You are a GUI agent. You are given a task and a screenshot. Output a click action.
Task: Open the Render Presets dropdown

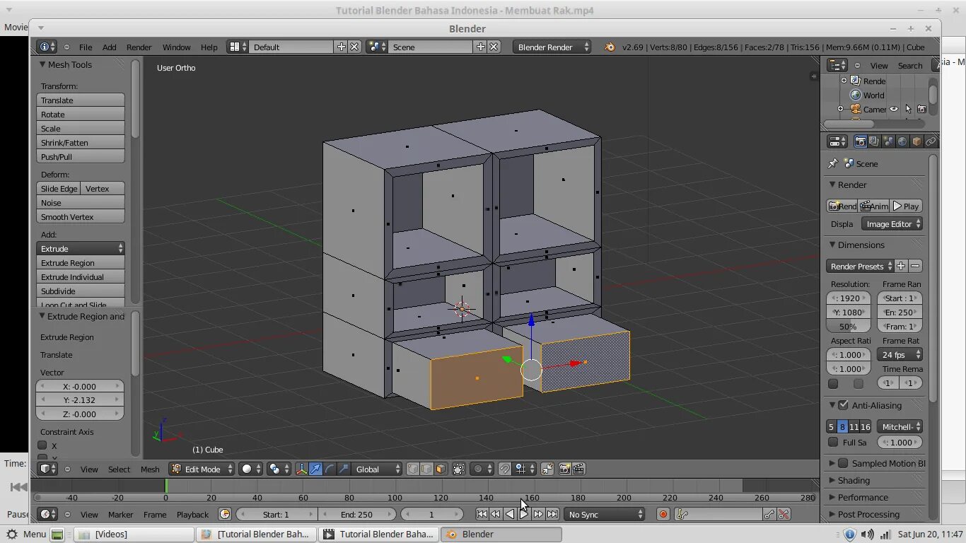click(860, 266)
